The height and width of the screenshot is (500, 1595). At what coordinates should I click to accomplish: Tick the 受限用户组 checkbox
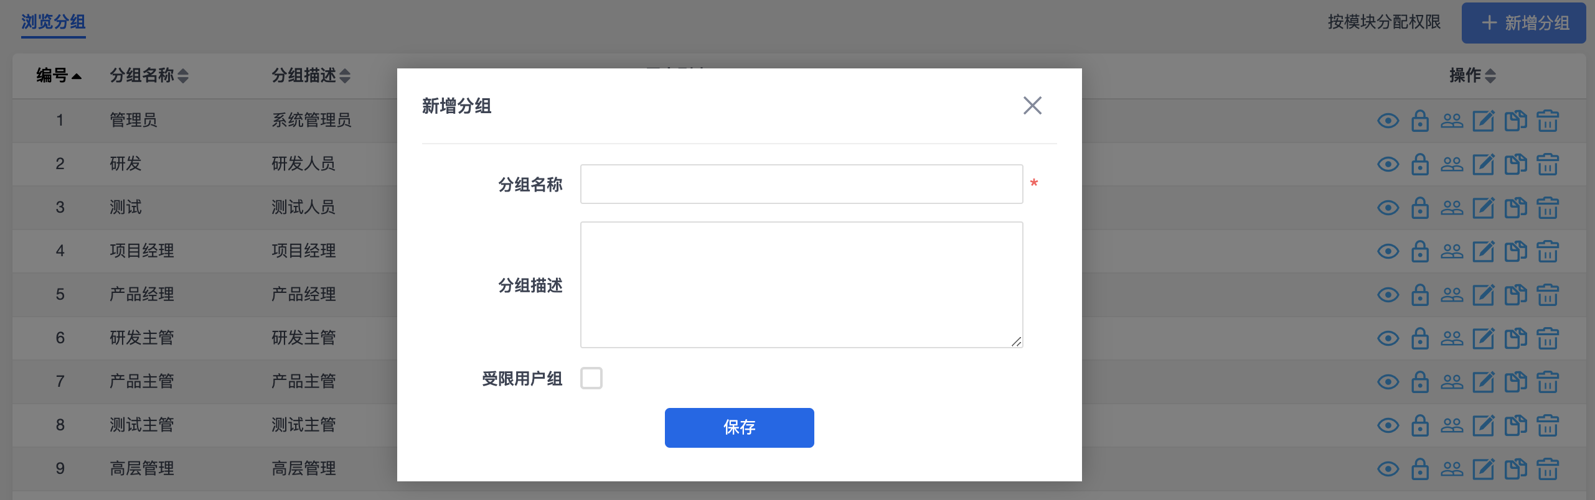click(591, 378)
